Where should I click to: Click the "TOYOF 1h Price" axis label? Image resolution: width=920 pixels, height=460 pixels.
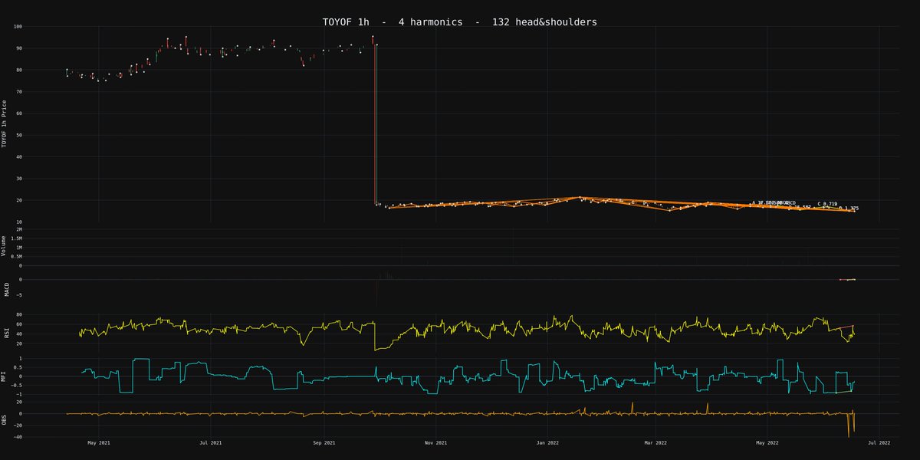(5, 123)
